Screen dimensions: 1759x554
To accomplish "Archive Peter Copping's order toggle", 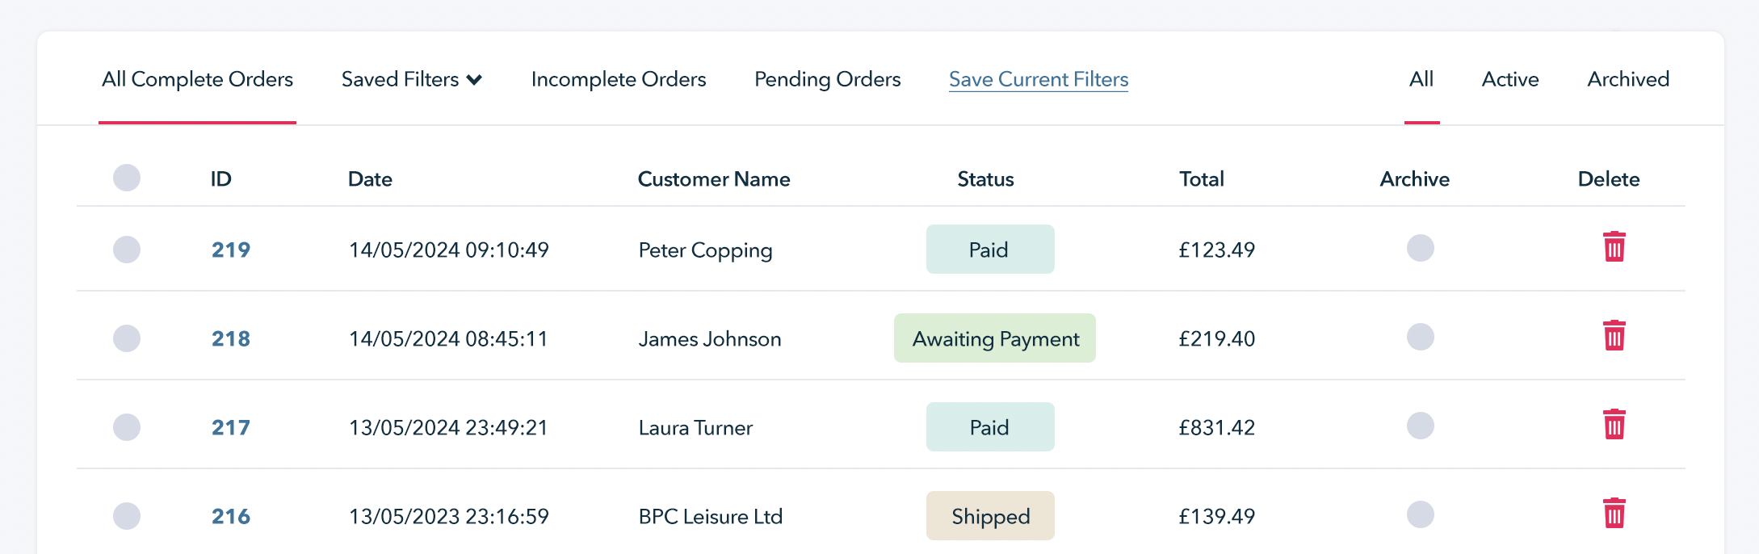I will (x=1420, y=248).
